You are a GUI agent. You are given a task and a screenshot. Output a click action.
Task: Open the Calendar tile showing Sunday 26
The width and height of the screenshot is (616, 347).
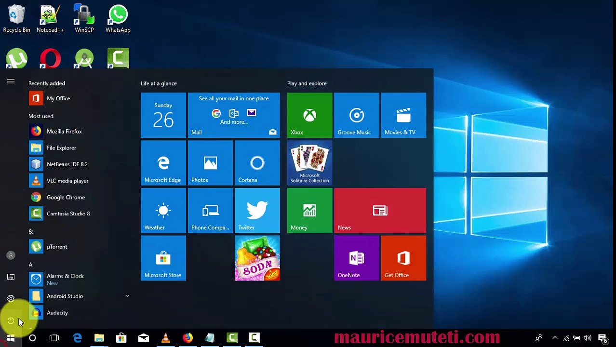(163, 115)
